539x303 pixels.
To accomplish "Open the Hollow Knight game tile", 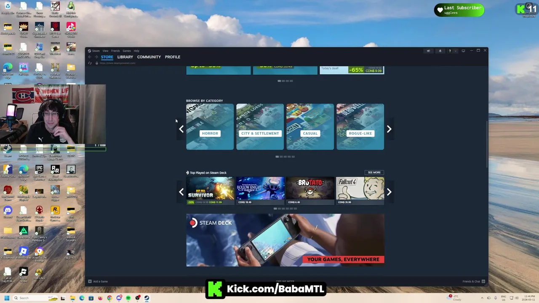I will coord(260,191).
